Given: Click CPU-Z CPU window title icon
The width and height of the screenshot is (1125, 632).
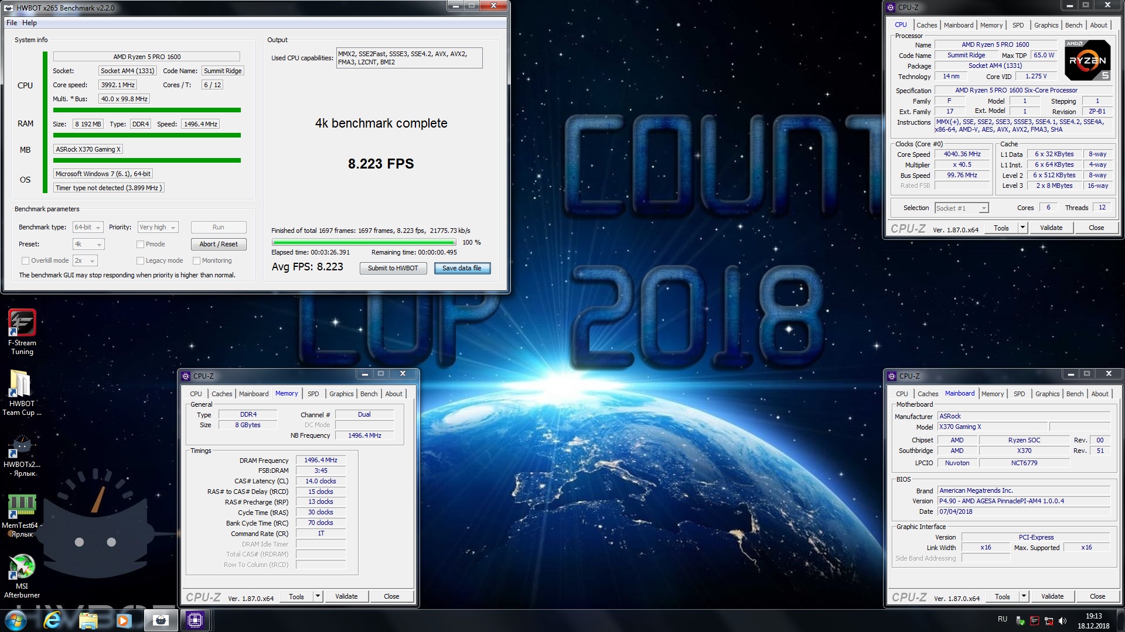Looking at the screenshot, I should point(891,8).
